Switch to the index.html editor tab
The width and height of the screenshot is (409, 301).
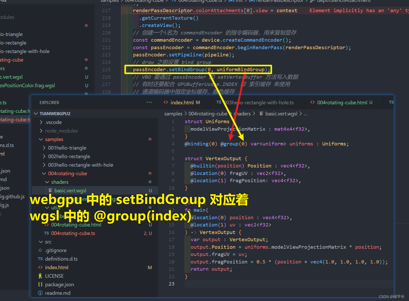182,102
